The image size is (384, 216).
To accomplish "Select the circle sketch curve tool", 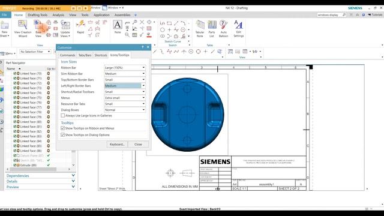I will (x=163, y=30).
